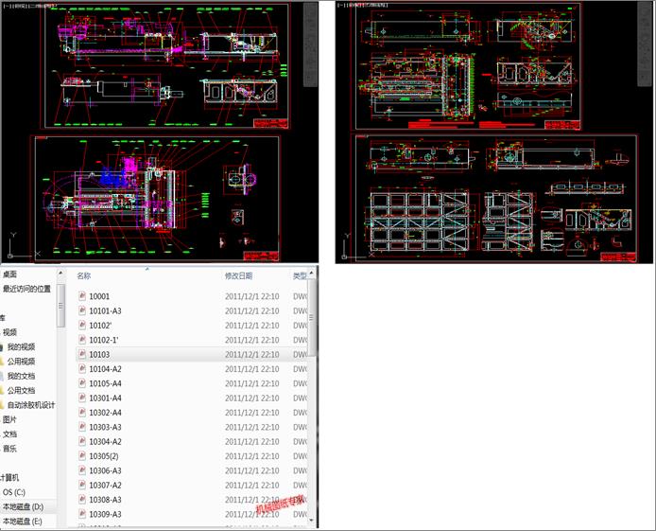Click file list vertical scrollbar thumb
Screen dimensions: 656x531
(x=311, y=318)
